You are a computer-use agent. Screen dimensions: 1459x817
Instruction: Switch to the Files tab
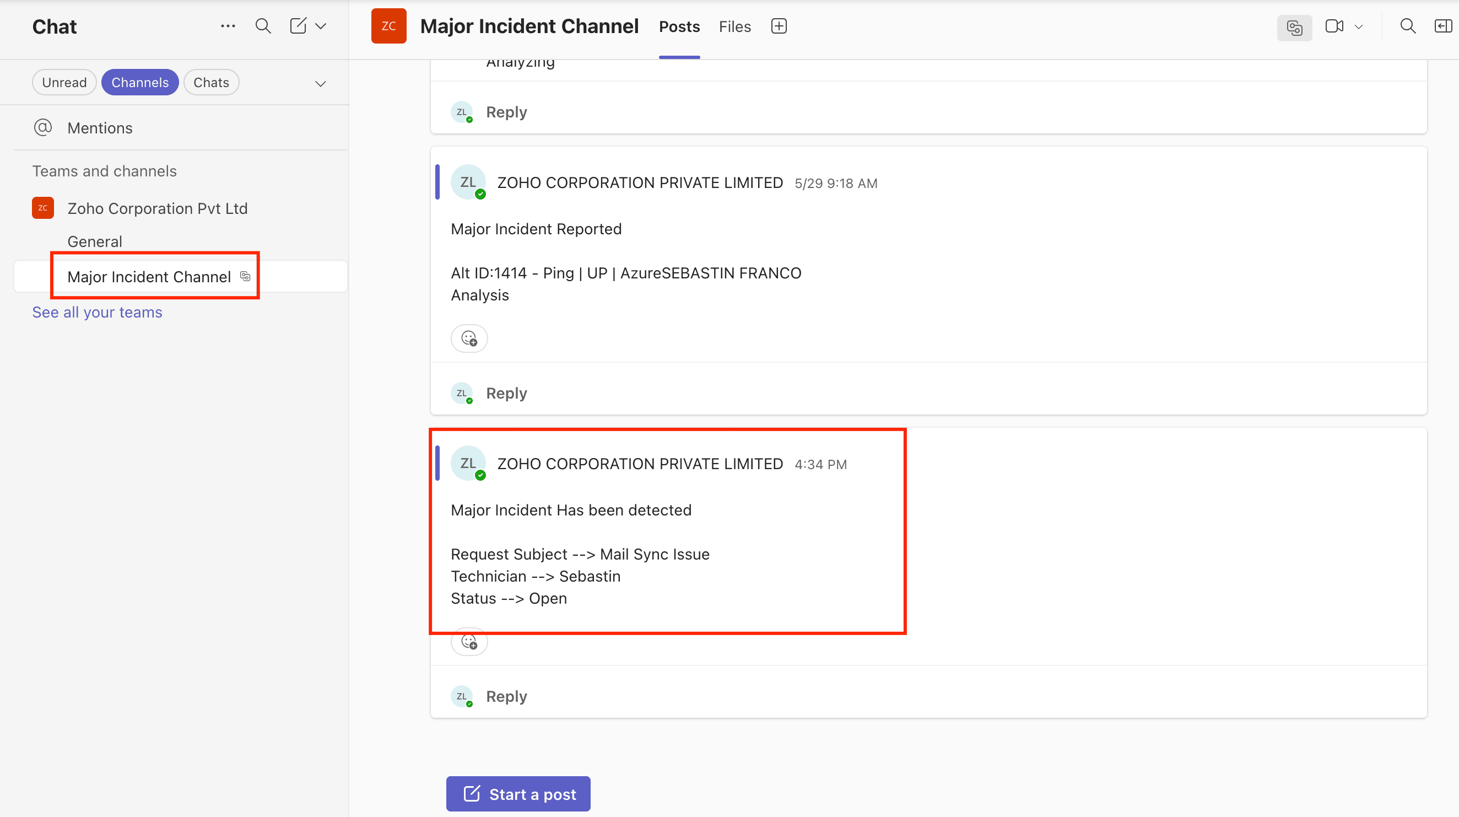coord(734,26)
